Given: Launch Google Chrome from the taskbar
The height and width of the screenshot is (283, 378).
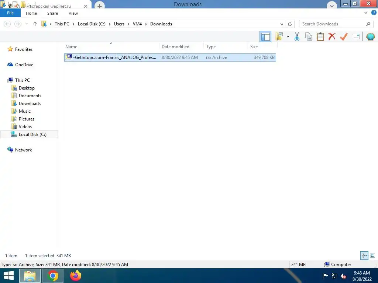Looking at the screenshot, I should click(x=53, y=276).
